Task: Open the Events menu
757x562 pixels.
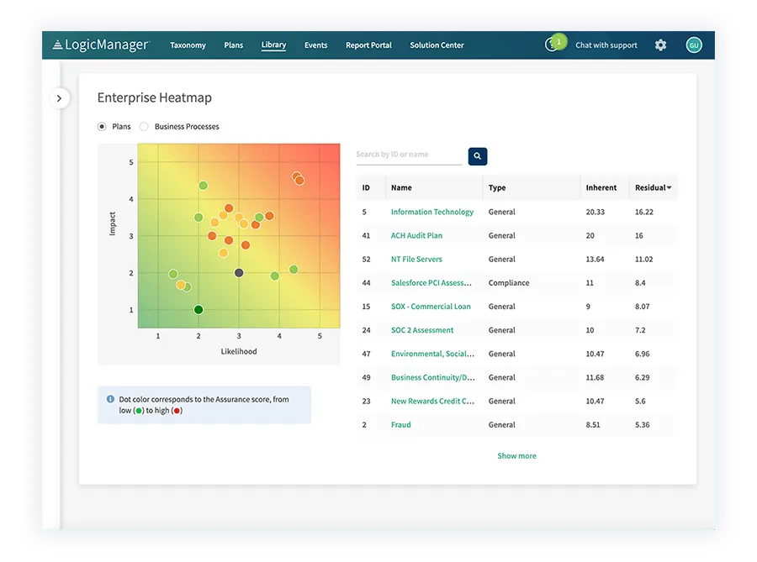Action: point(315,45)
